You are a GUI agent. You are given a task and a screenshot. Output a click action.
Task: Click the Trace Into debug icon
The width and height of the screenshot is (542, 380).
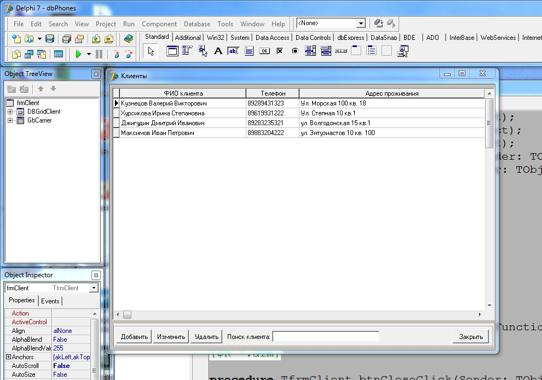[x=117, y=54]
